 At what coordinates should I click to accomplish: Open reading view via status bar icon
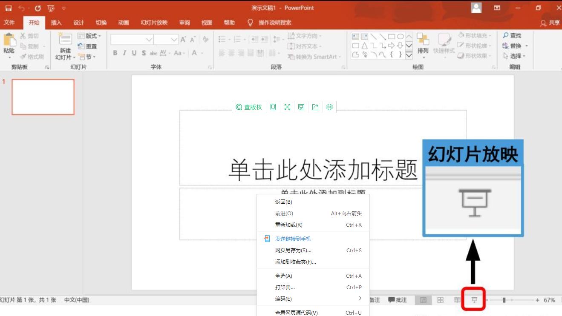tap(456, 300)
